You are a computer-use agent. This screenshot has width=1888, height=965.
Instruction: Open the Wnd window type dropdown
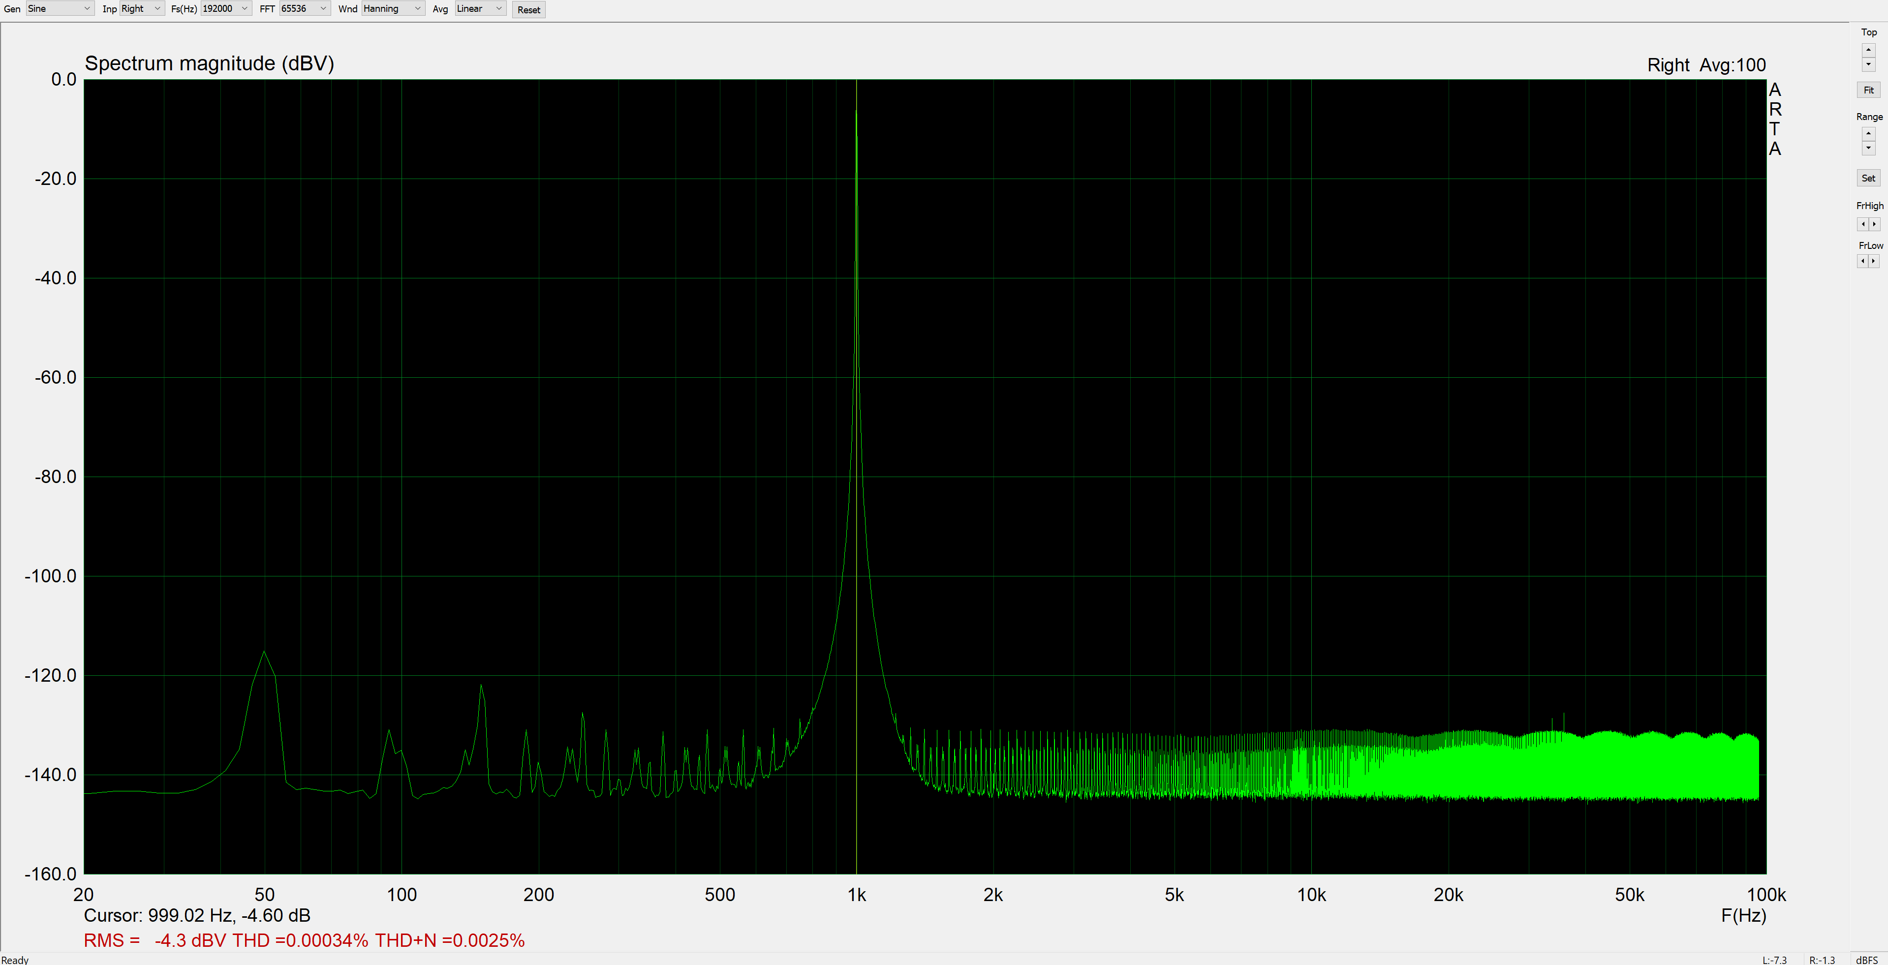[x=393, y=9]
